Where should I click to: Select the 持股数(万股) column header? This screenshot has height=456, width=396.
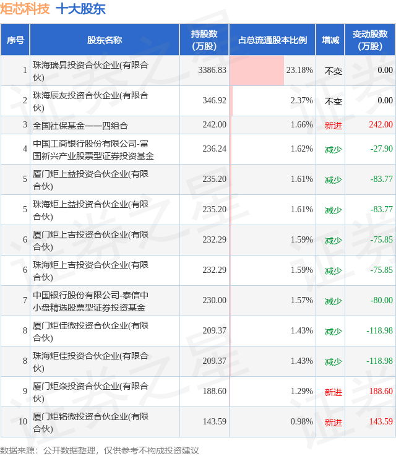pos(204,40)
